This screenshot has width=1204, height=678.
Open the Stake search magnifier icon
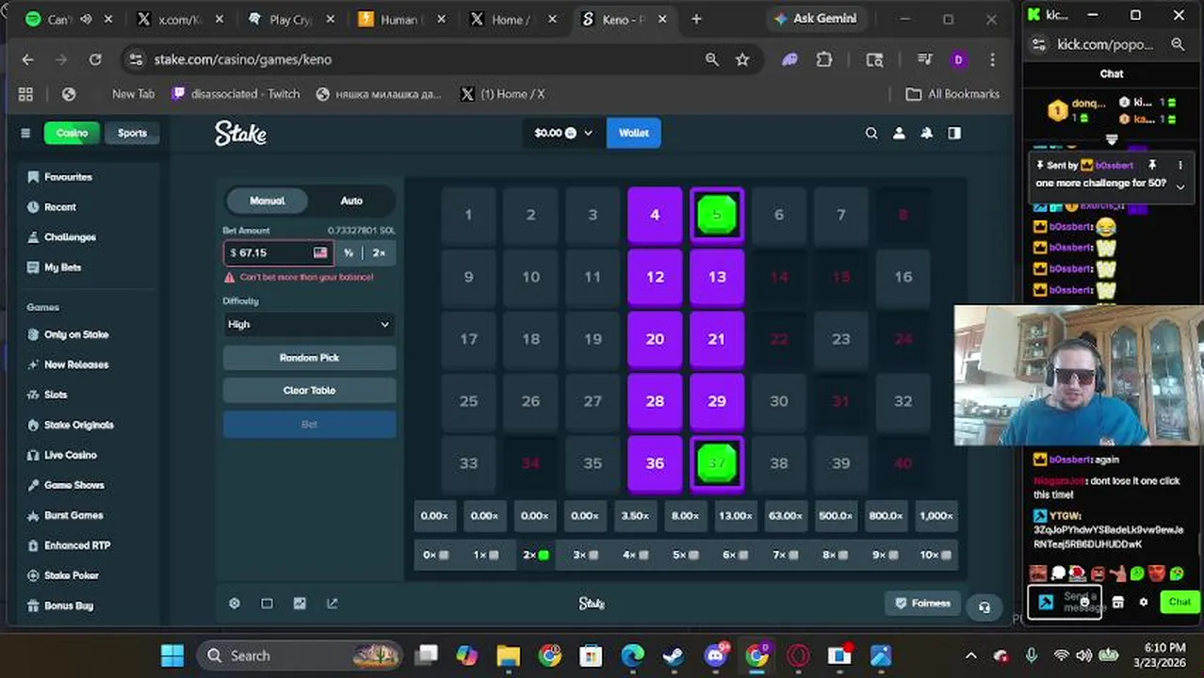pyautogui.click(x=871, y=133)
